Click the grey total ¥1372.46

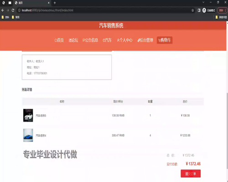pyautogui.click(x=188, y=155)
